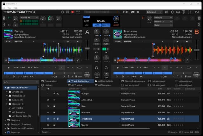Click the FX unit 2 panel icon on right
The image size is (203, 136).
(x=199, y=18)
